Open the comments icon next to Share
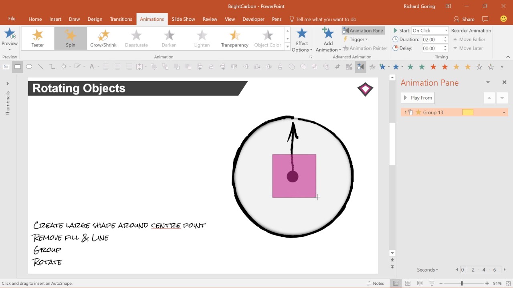 [x=485, y=19]
